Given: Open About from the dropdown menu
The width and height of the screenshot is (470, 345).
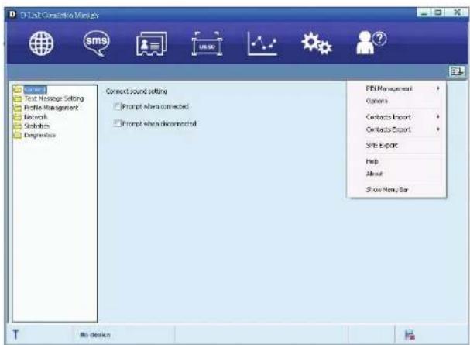Looking at the screenshot, I should (x=396, y=174).
